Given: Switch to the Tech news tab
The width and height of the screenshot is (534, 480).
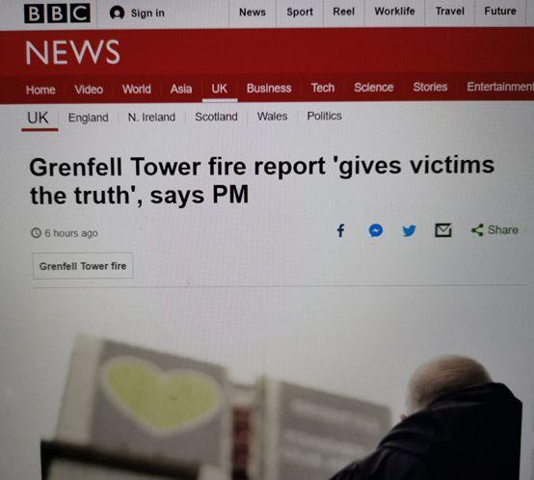Looking at the screenshot, I should (x=323, y=88).
